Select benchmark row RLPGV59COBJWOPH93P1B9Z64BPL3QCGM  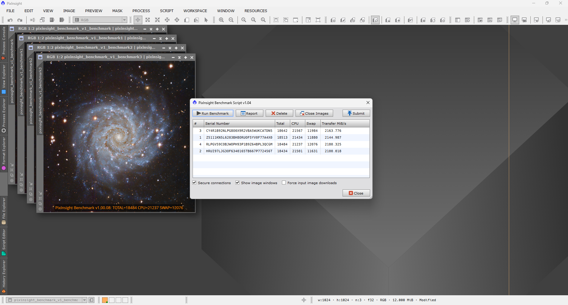pos(281,144)
